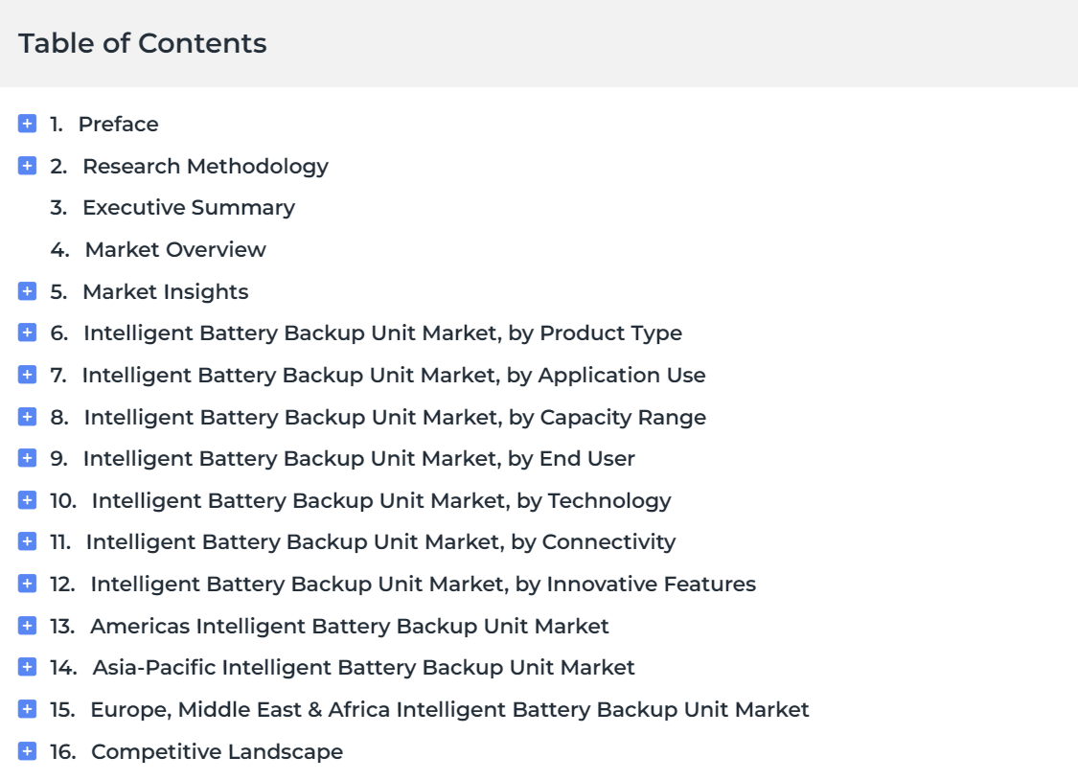Expand the by Product Type section

click(x=27, y=333)
